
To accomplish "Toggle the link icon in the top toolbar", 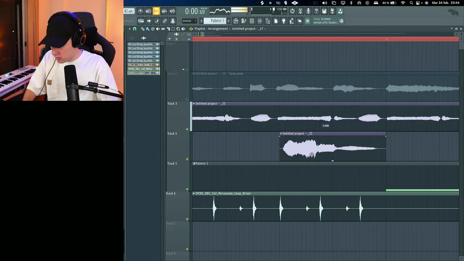I will pos(165,21).
